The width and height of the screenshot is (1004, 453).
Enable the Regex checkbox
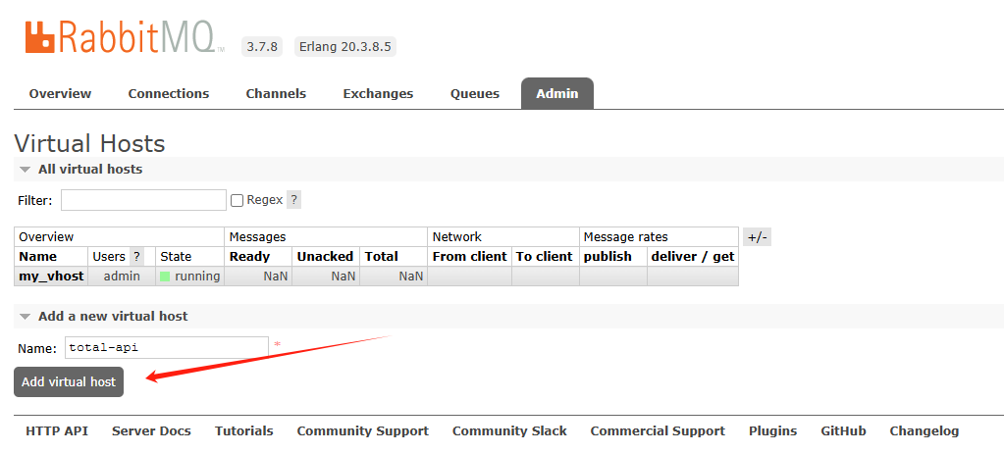237,200
